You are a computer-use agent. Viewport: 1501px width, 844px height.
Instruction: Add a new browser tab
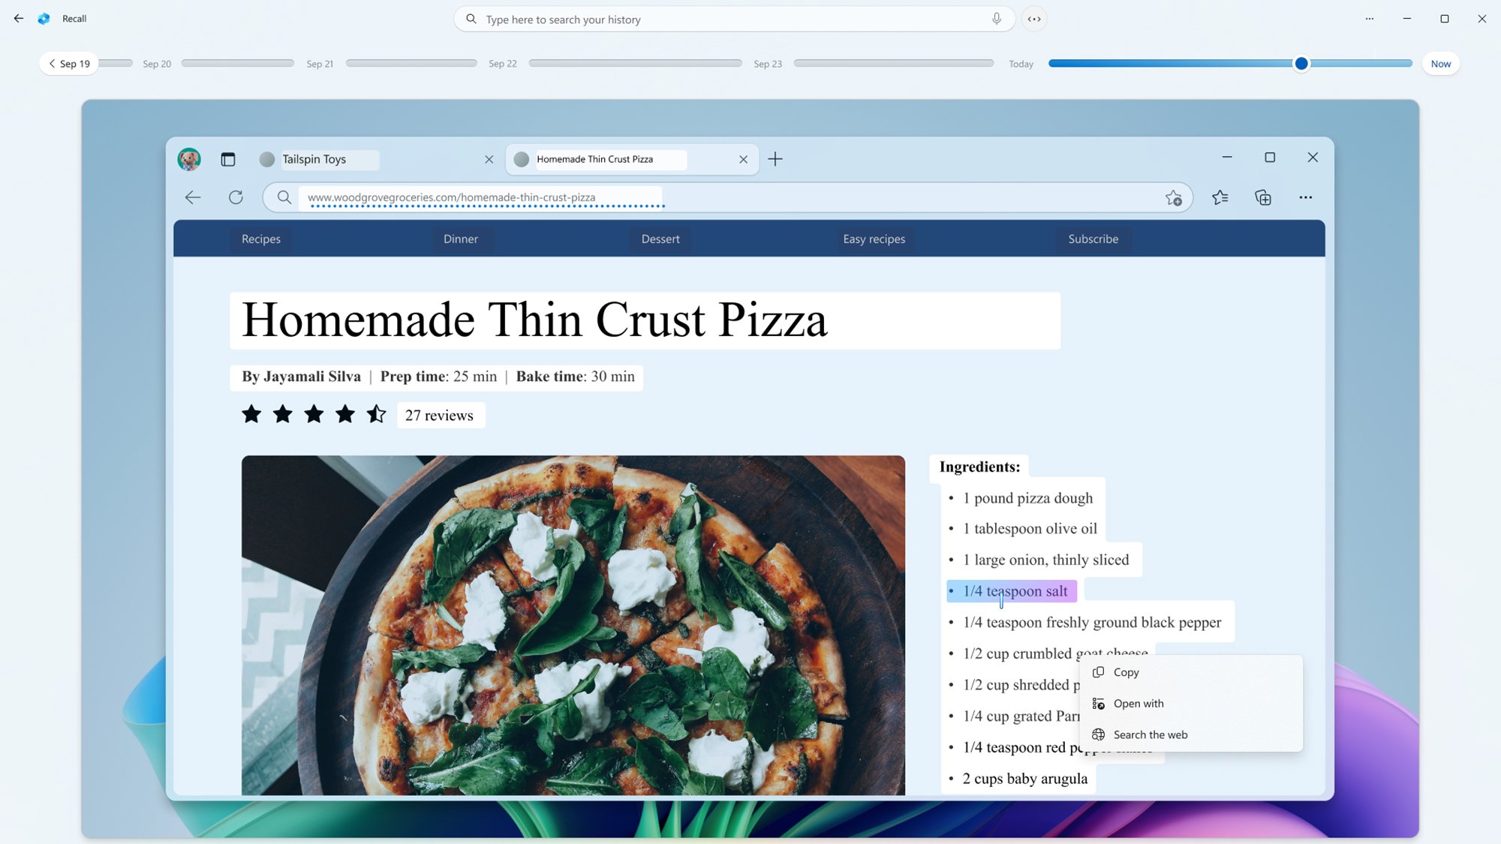(775, 159)
